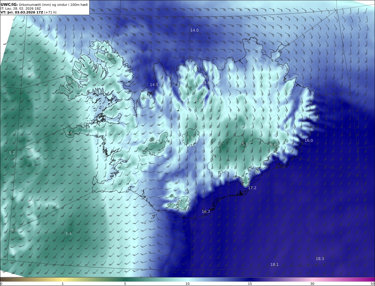Click the 5 tick on the color scale
The width and height of the screenshot is (375, 286).
(x=125, y=284)
